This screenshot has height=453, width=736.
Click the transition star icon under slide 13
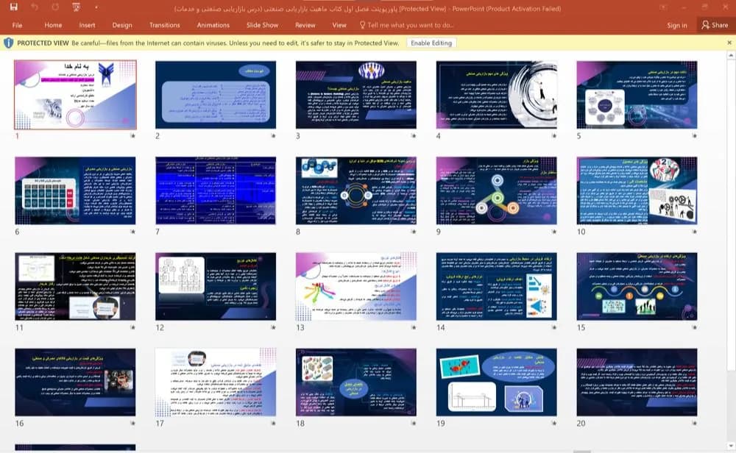click(414, 327)
